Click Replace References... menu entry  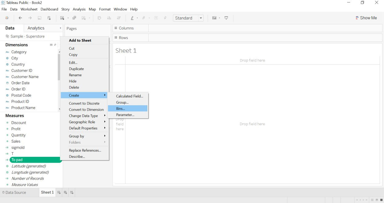click(x=85, y=150)
